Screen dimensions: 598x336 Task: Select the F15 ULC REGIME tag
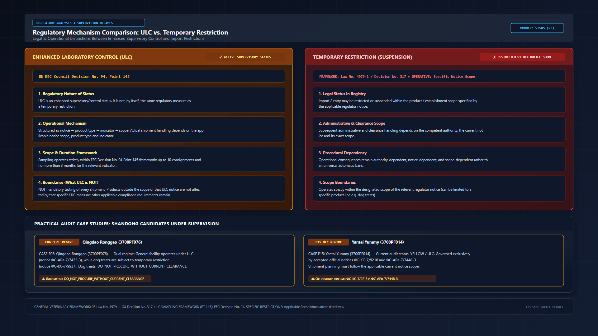329,242
